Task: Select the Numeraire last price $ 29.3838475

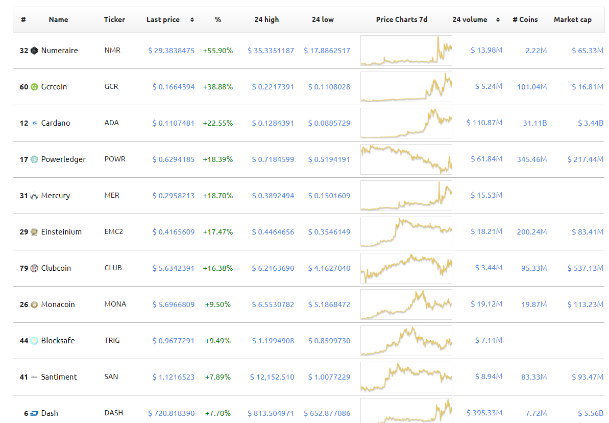Action: point(172,51)
